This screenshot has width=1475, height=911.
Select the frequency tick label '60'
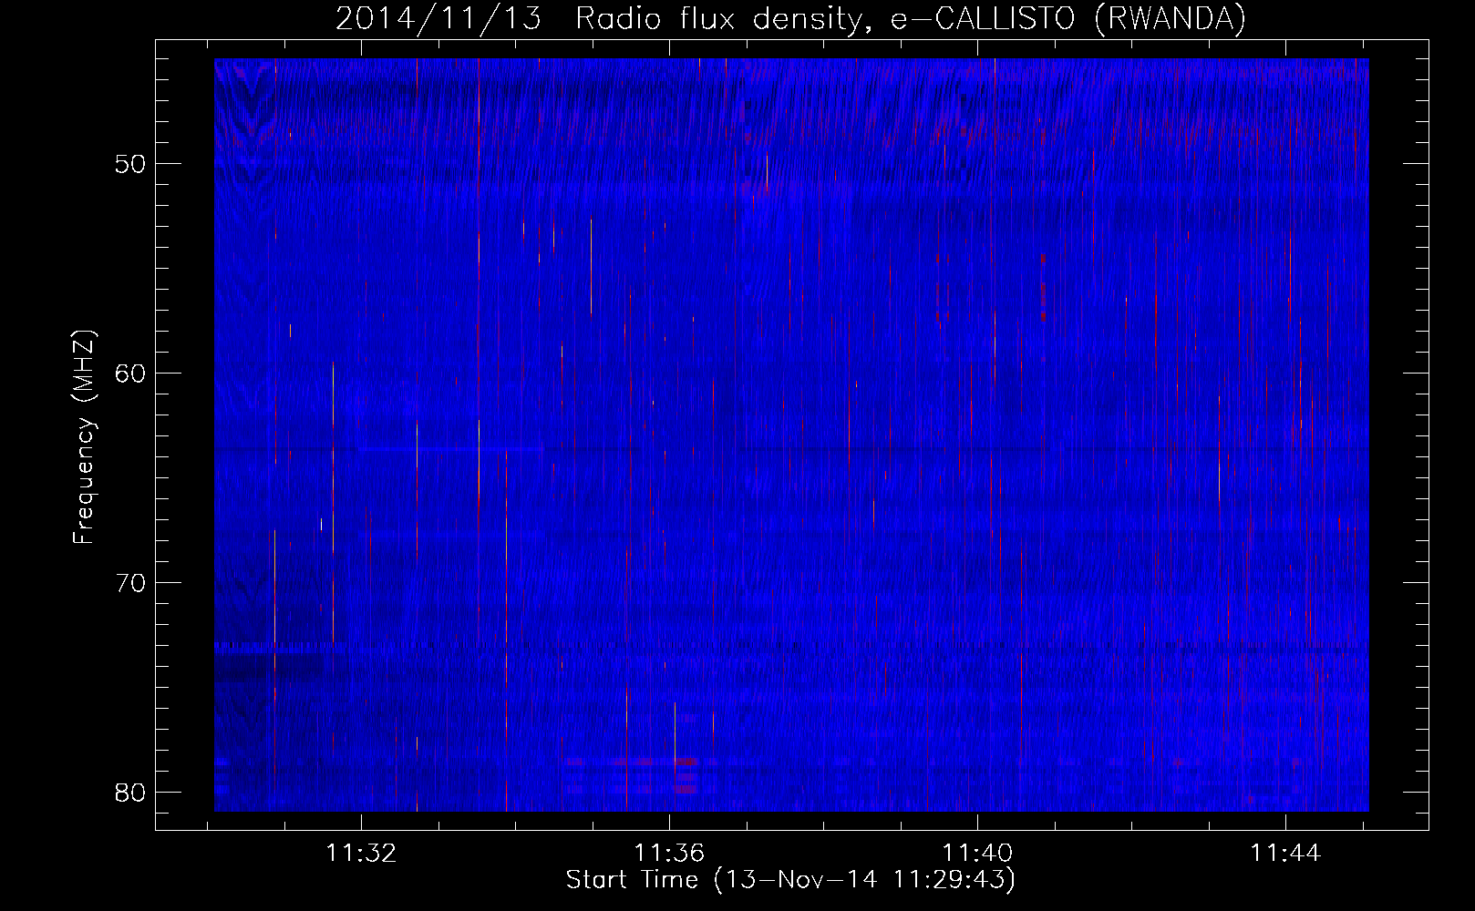(131, 374)
